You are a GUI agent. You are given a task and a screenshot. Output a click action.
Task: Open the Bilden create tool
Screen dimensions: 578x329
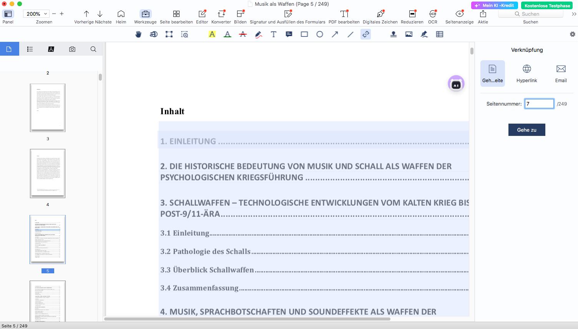coord(240,14)
